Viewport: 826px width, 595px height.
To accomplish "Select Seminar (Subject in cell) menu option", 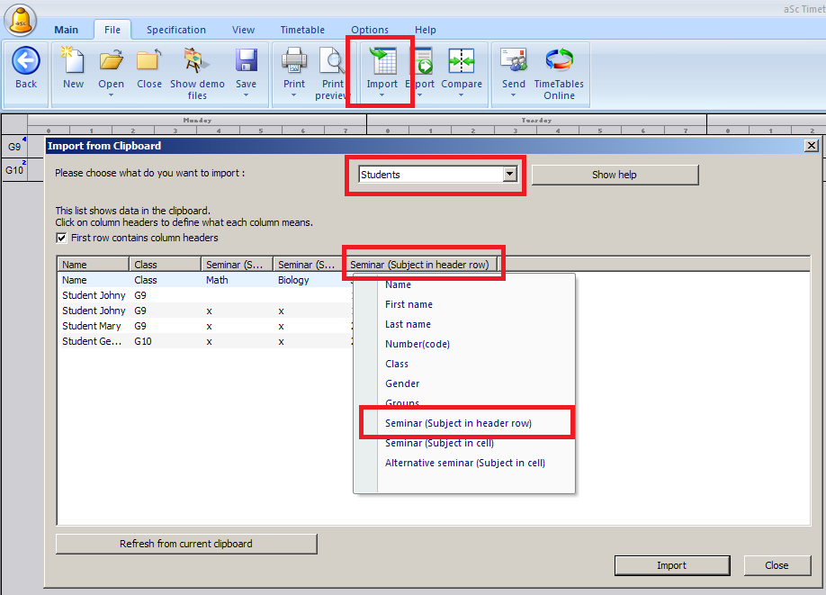I will [439, 443].
